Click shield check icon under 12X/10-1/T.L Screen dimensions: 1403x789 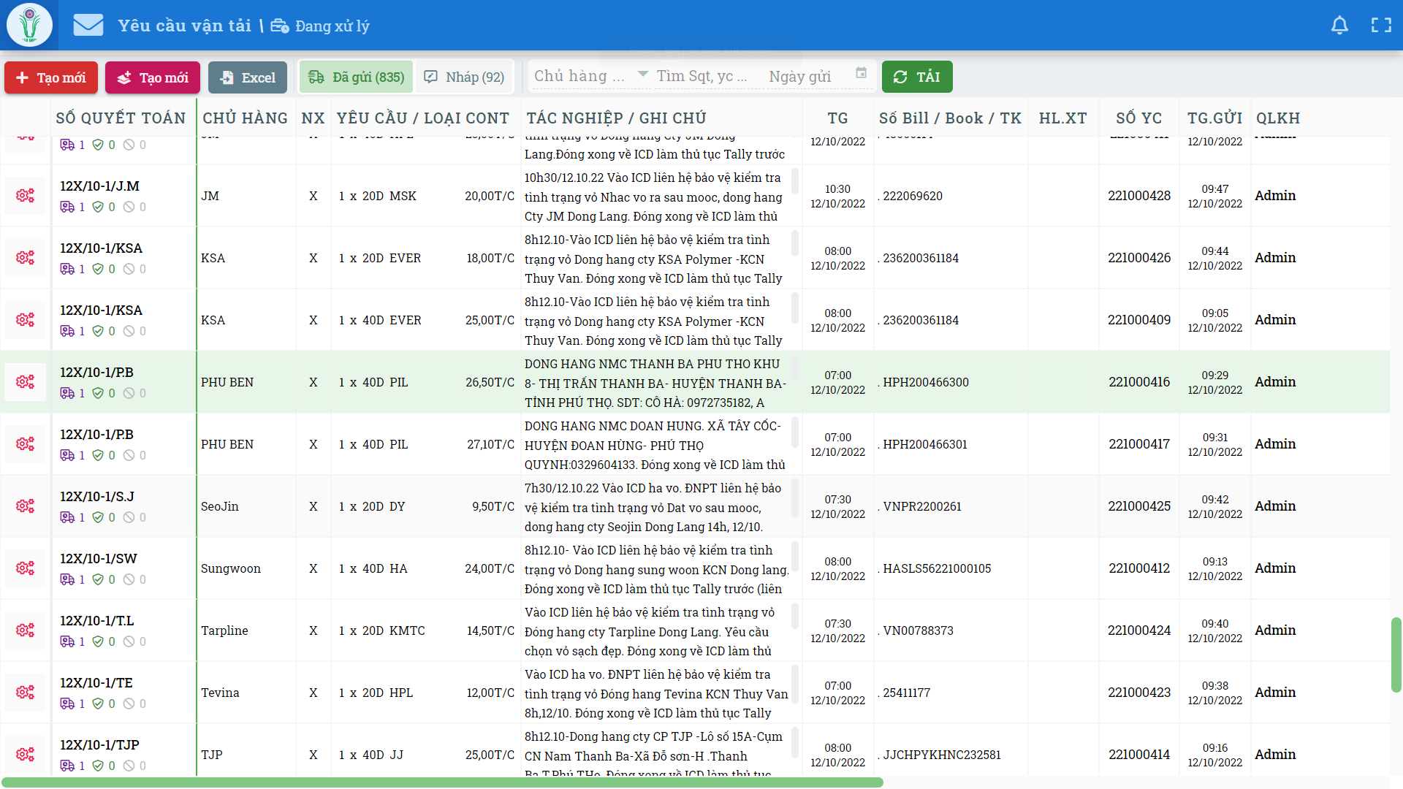click(x=98, y=641)
